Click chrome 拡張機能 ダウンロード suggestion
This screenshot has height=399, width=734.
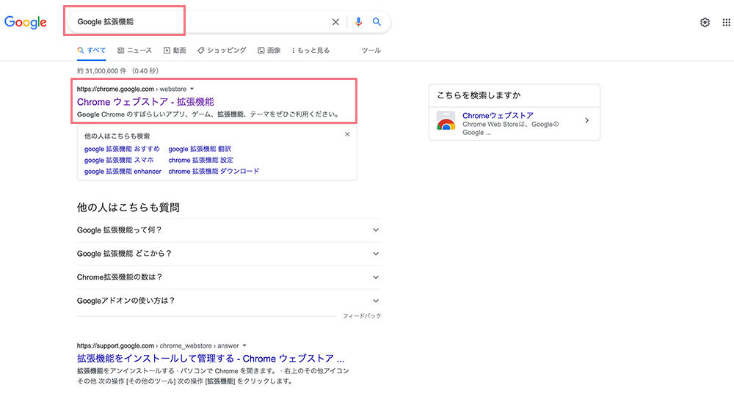(x=214, y=171)
